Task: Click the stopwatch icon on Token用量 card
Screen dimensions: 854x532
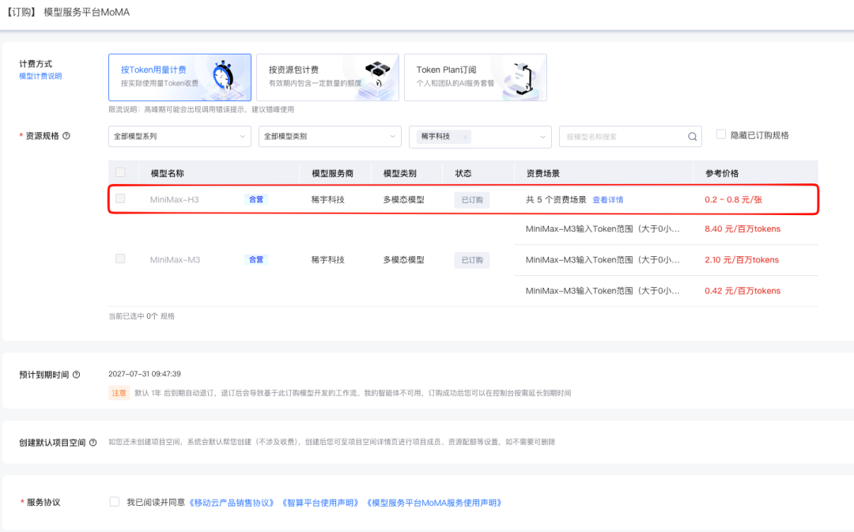Action: pos(223,76)
